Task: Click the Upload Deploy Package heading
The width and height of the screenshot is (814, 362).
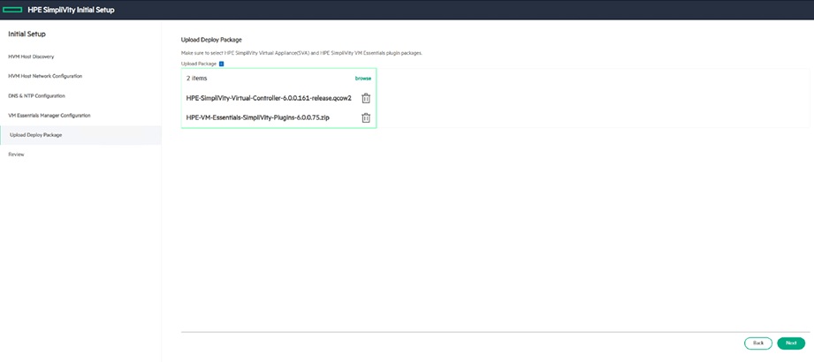Action: [211, 40]
